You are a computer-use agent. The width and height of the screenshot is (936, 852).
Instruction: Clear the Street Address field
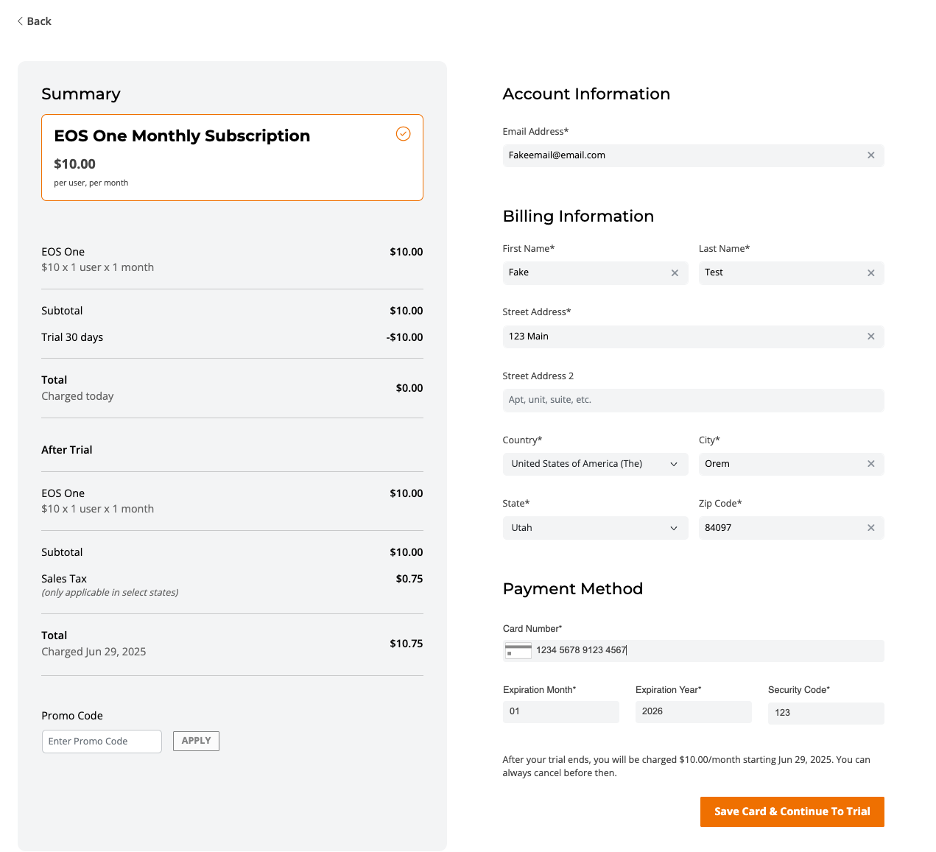870,337
